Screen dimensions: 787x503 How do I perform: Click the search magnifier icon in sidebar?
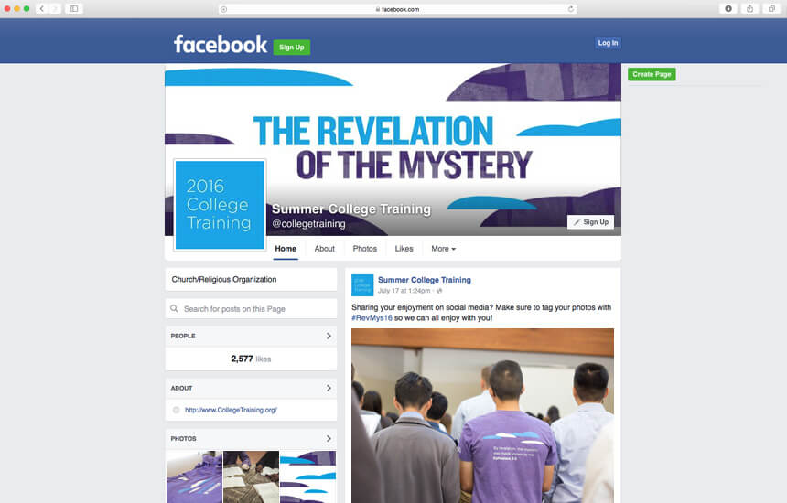pyautogui.click(x=174, y=308)
